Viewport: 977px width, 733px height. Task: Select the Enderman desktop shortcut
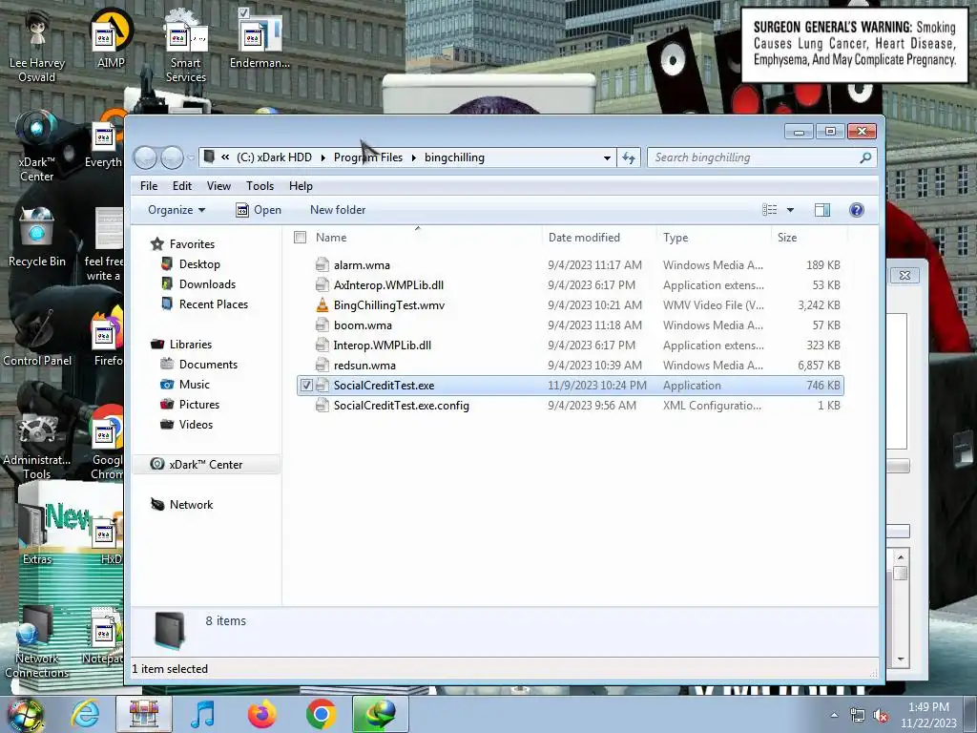coord(260,38)
